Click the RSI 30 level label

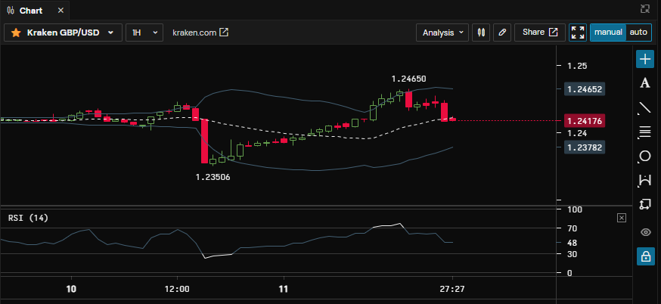click(x=572, y=254)
